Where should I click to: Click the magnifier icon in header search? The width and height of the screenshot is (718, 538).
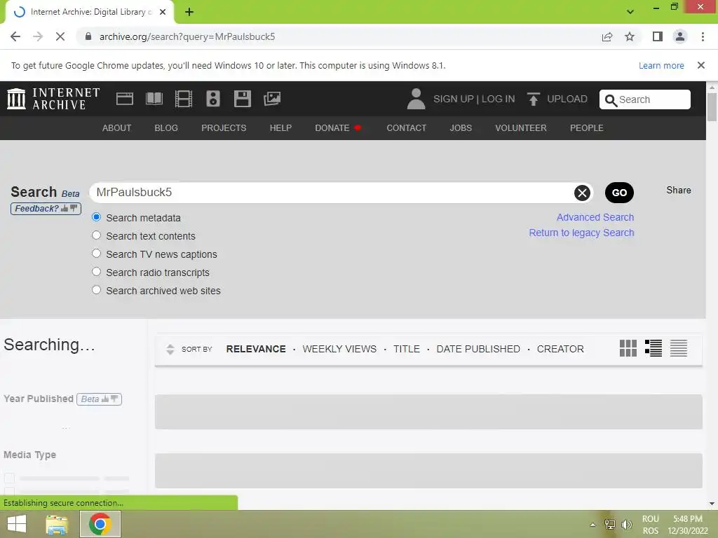pos(611,100)
